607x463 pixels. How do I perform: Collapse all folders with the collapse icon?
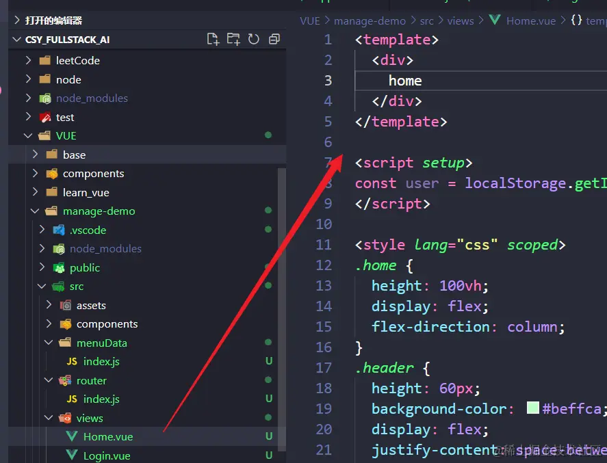(274, 39)
